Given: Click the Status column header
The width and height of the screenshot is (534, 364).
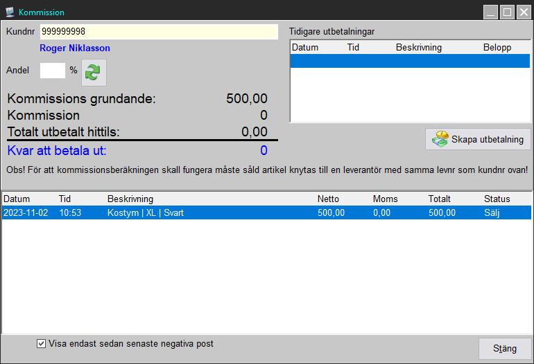Looking at the screenshot, I should click(x=497, y=199).
